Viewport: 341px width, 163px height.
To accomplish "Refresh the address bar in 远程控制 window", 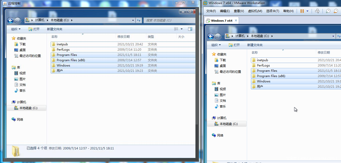I will pyautogui.click(x=139, y=20).
